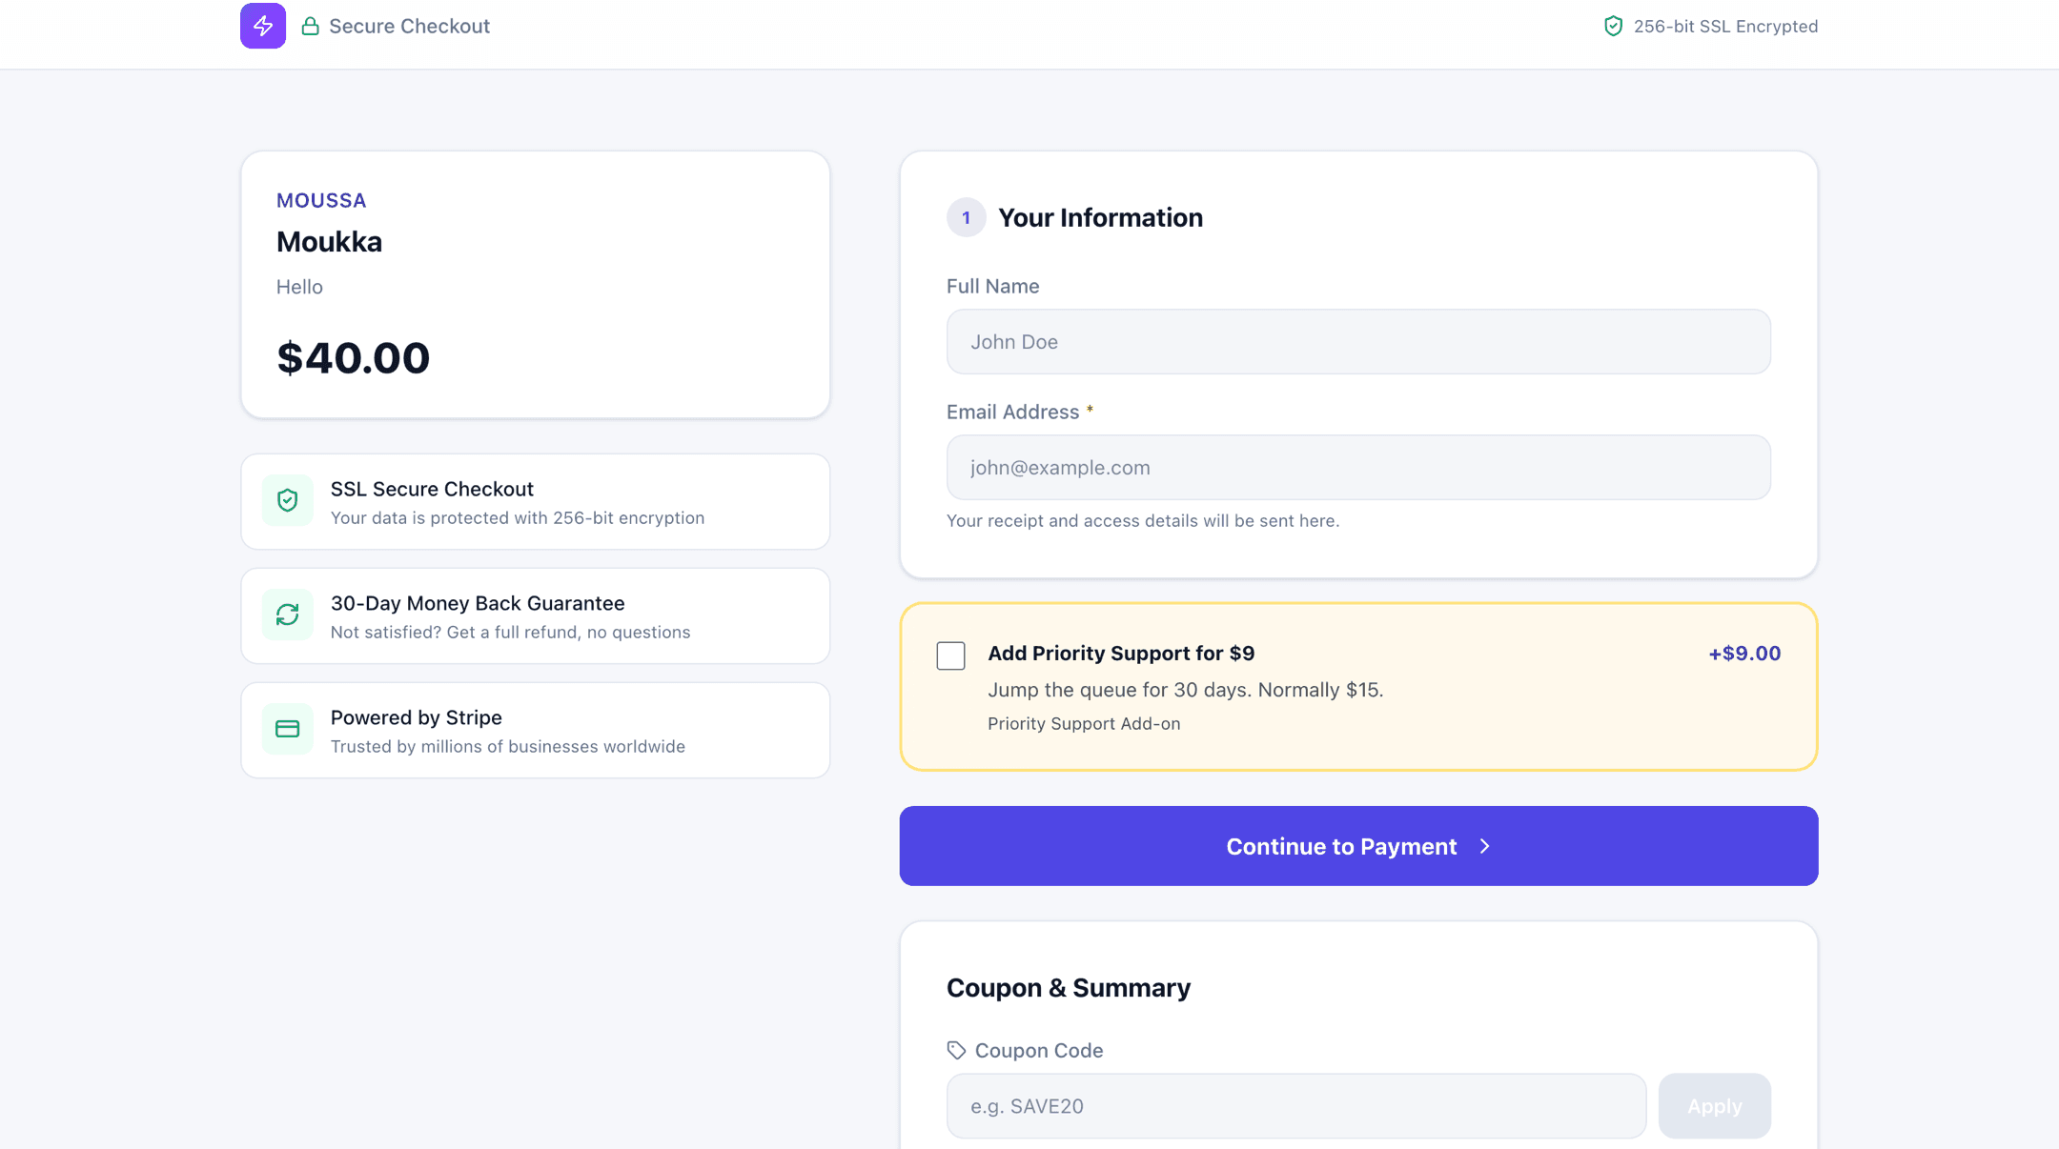This screenshot has width=2059, height=1149.
Task: Click the Coupon Code label
Action: 1039,1050
